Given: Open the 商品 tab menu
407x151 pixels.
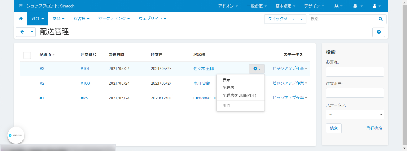Looking at the screenshot, I should pyautogui.click(x=58, y=19).
